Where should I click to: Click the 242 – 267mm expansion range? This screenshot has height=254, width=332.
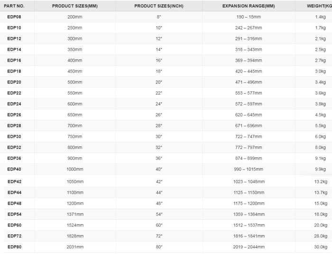pyautogui.click(x=249, y=27)
